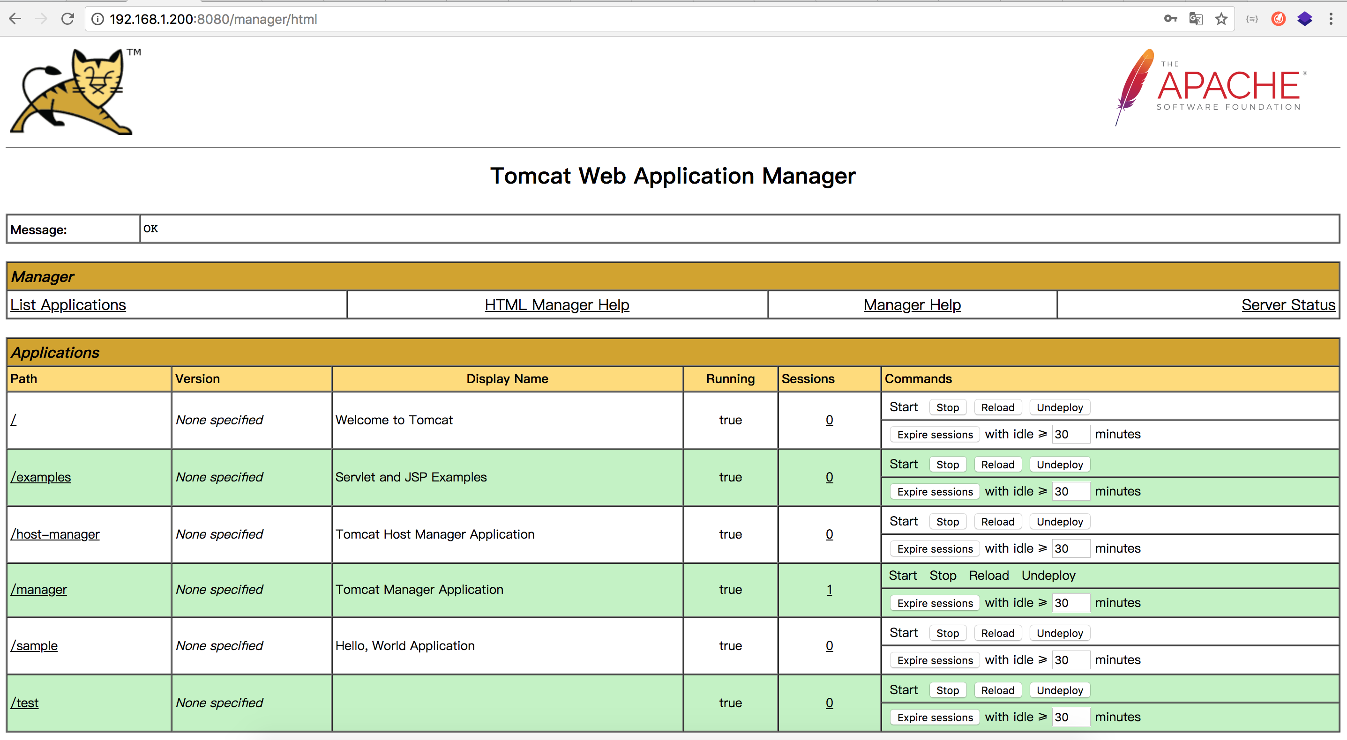This screenshot has height=740, width=1347.
Task: Click 'Servlet and JSP Examples' display name cell
Action: coord(507,477)
